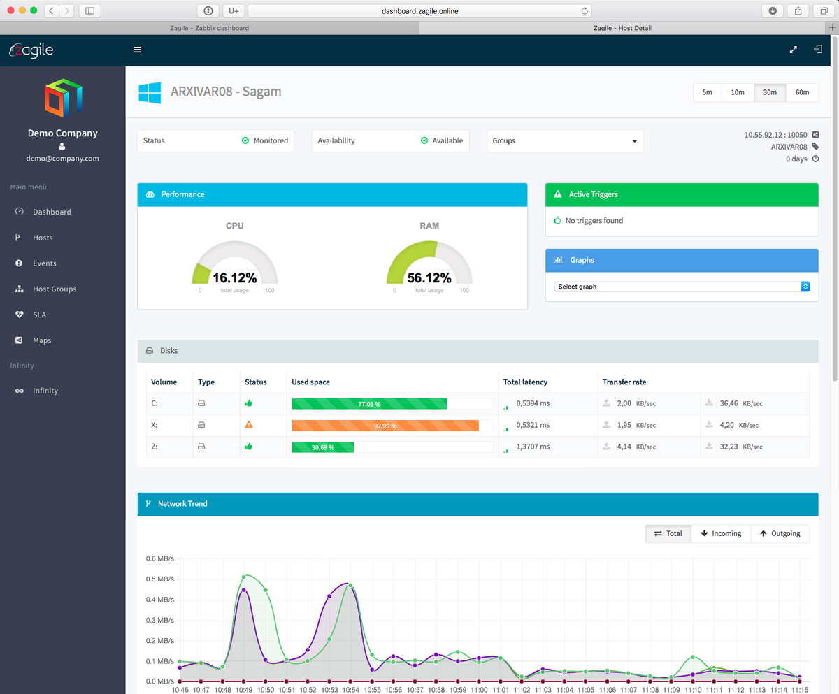
Task: Click the Safari address bar
Action: [420, 10]
